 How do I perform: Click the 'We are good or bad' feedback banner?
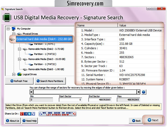(57, 114)
